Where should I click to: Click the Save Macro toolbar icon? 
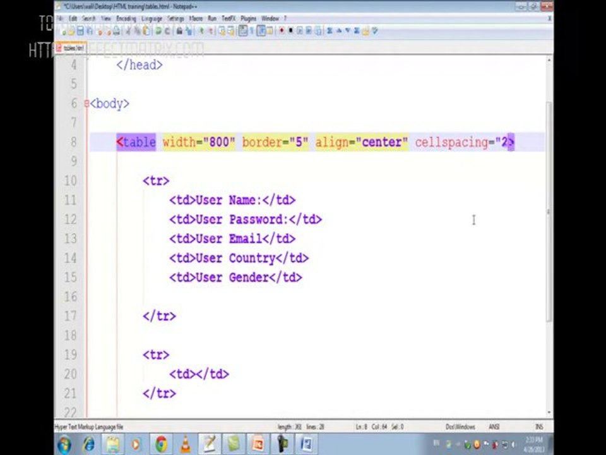pos(318,30)
